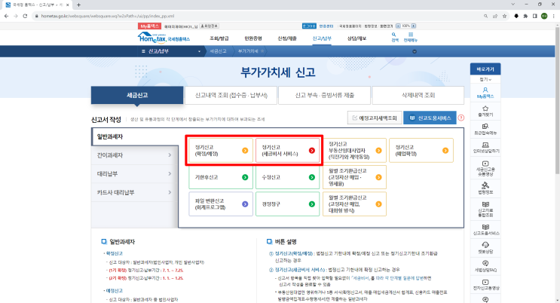Open 챗봇상담 in the right sidebar
This screenshot has width=560, height=303.
485,248
